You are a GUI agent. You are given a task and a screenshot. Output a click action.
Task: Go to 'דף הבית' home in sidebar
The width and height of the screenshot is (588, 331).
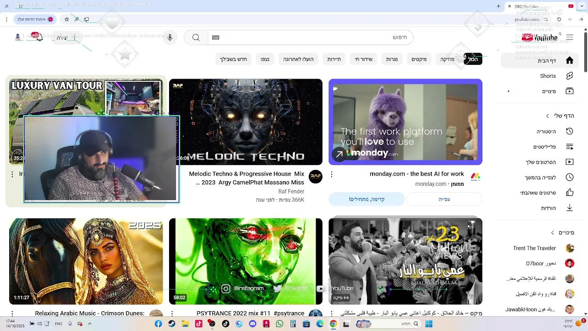tap(541, 60)
